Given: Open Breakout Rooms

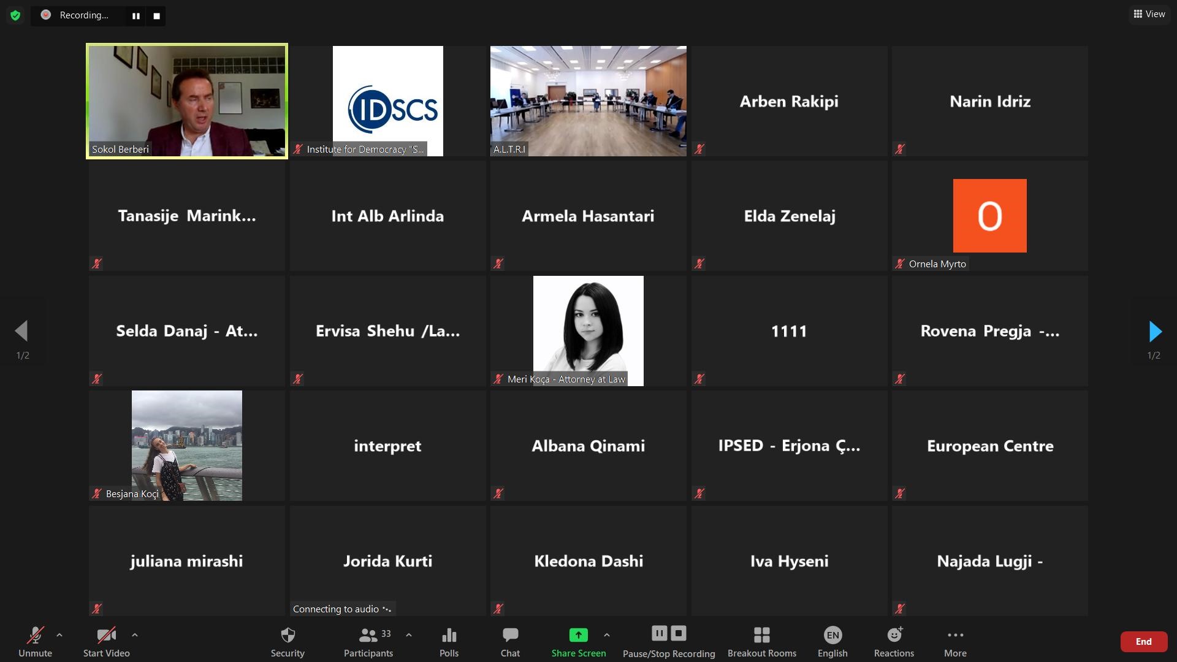Looking at the screenshot, I should pos(762,642).
